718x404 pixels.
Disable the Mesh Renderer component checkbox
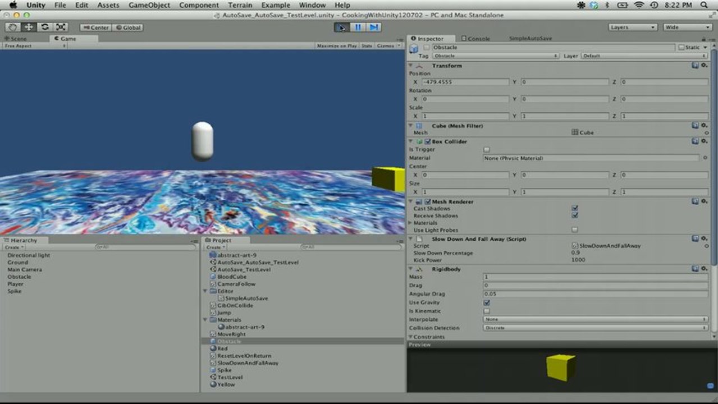click(428, 201)
